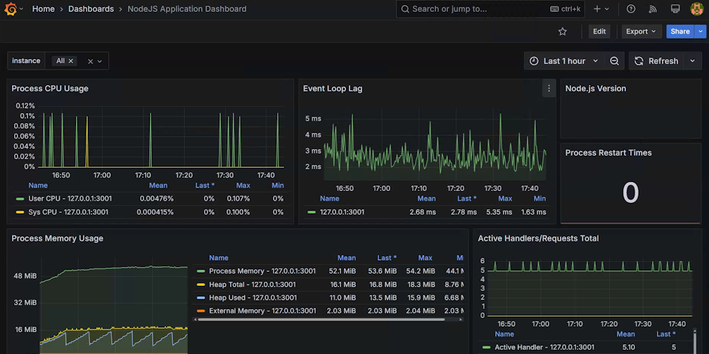The width and height of the screenshot is (709, 354).
Task: Expand the refresh interval dropdown arrow
Action: pyautogui.click(x=692, y=61)
